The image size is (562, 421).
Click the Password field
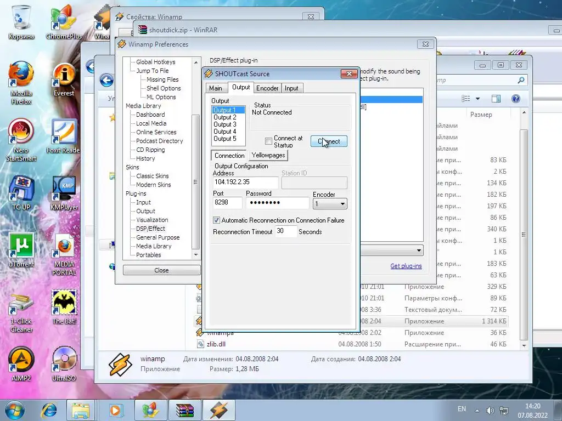pos(277,203)
